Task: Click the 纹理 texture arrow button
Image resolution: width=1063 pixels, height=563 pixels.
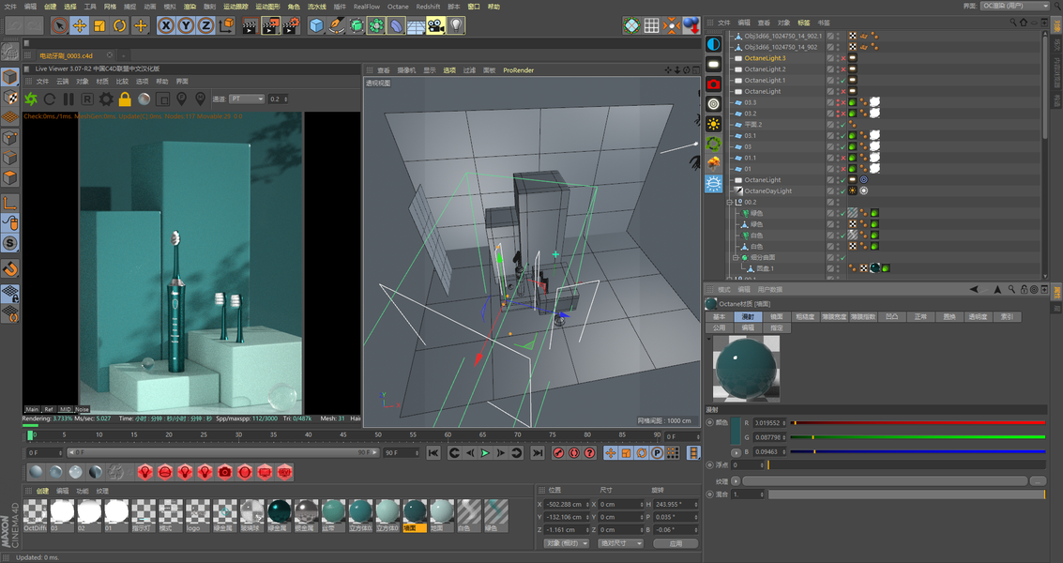Action: (736, 481)
